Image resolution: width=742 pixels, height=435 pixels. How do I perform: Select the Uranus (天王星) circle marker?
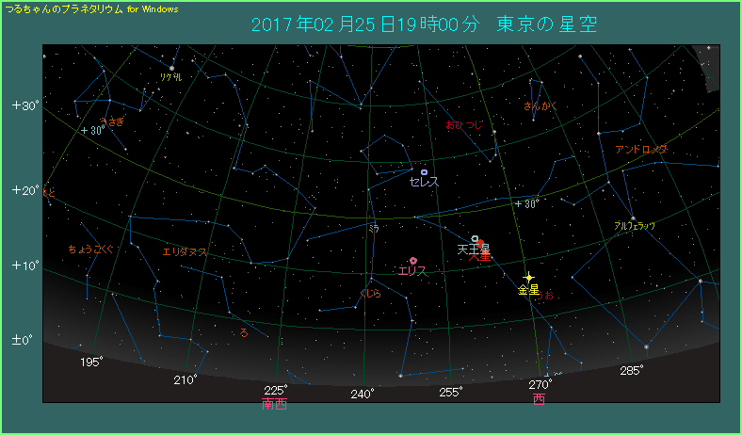tap(475, 238)
